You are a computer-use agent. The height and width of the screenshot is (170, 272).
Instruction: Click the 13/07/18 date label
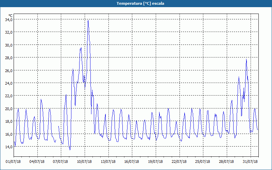point(108,161)
